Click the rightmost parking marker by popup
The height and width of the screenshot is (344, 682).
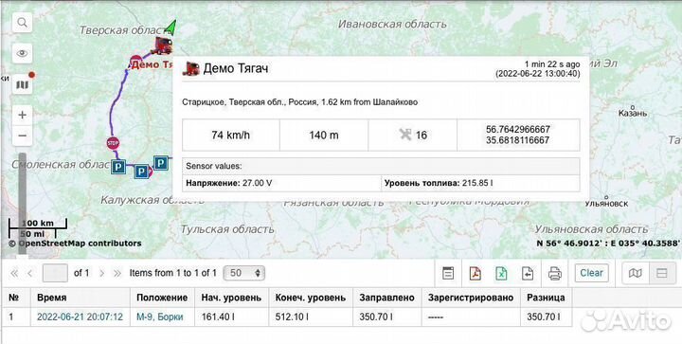tap(161, 163)
